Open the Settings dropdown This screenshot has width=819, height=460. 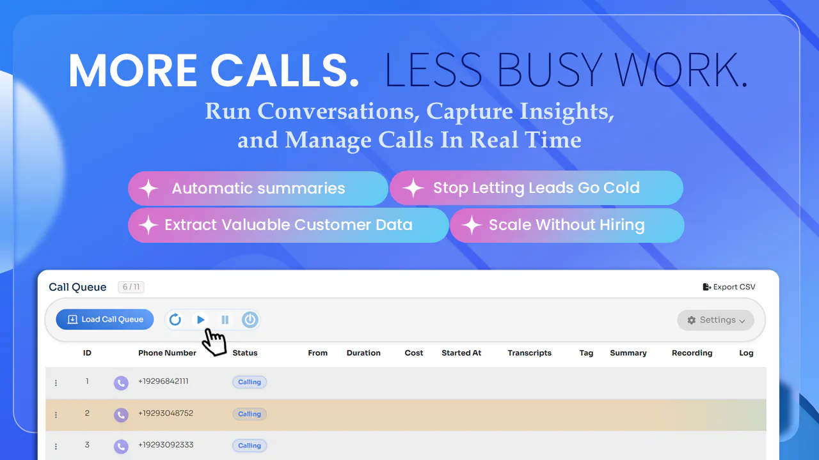point(716,320)
